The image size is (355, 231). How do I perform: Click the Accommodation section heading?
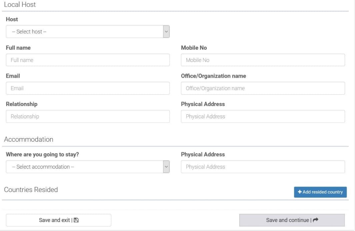(x=29, y=139)
